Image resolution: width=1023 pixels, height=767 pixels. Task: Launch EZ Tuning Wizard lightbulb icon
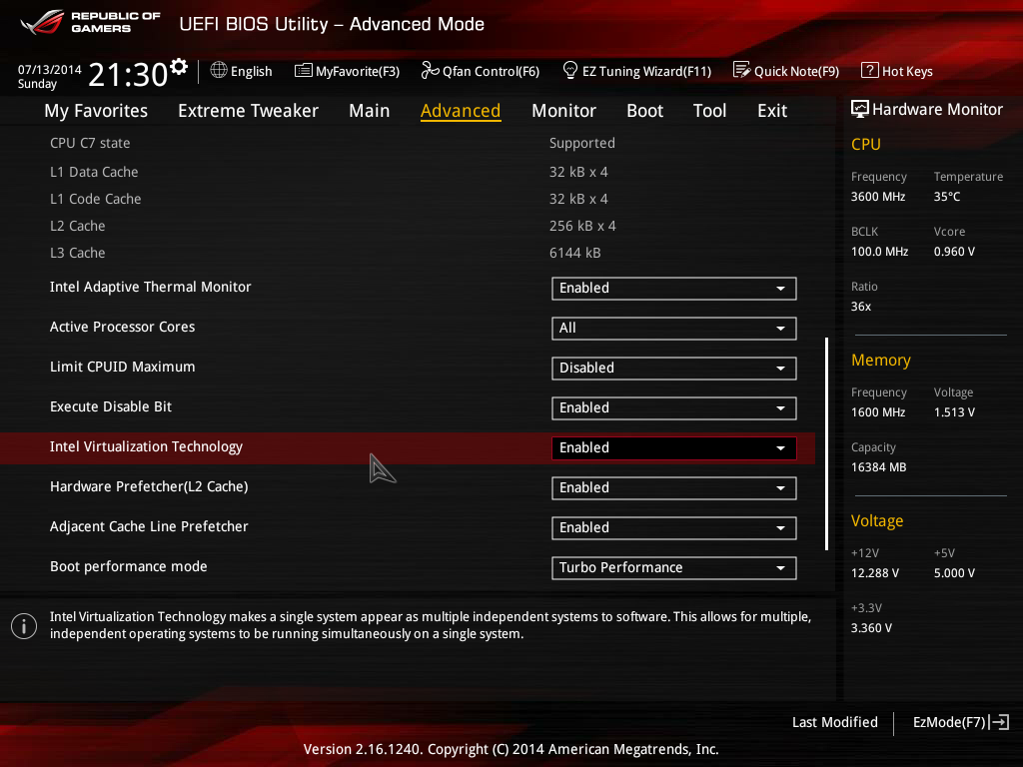click(x=570, y=70)
